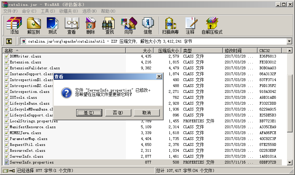Click the vertical scrollbar thumb
295x175 pixels.
coord(289,104)
